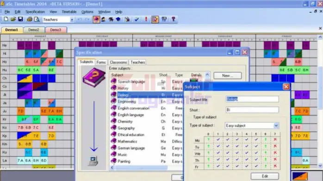The image size is (323, 181).
Task: Open subjects specification book icon
Action: pyautogui.click(x=96, y=19)
